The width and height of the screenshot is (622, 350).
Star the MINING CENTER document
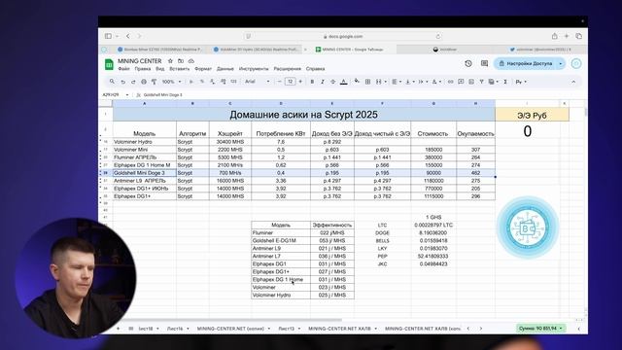pos(170,61)
